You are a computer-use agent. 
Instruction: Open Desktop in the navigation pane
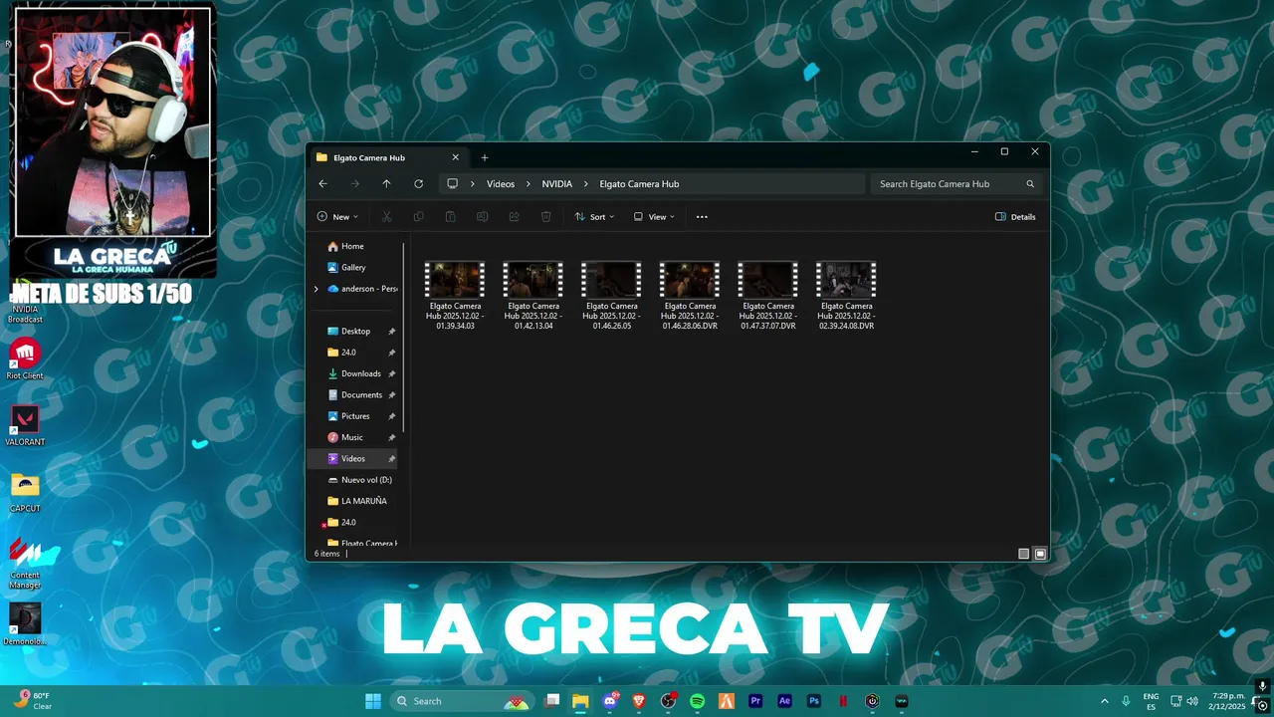[355, 331]
